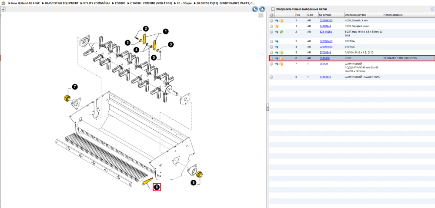Toggle round selector for part 320997850
Screen dimensions: 435x208
[x=271, y=47]
